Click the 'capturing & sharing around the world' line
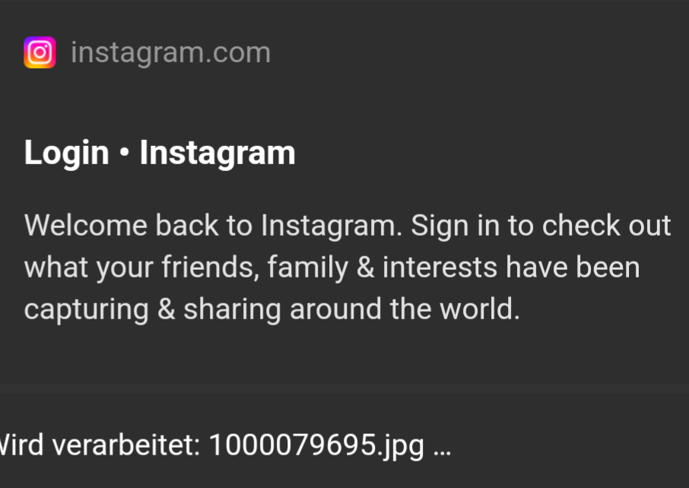Image resolution: width=689 pixels, height=488 pixels. 271,309
